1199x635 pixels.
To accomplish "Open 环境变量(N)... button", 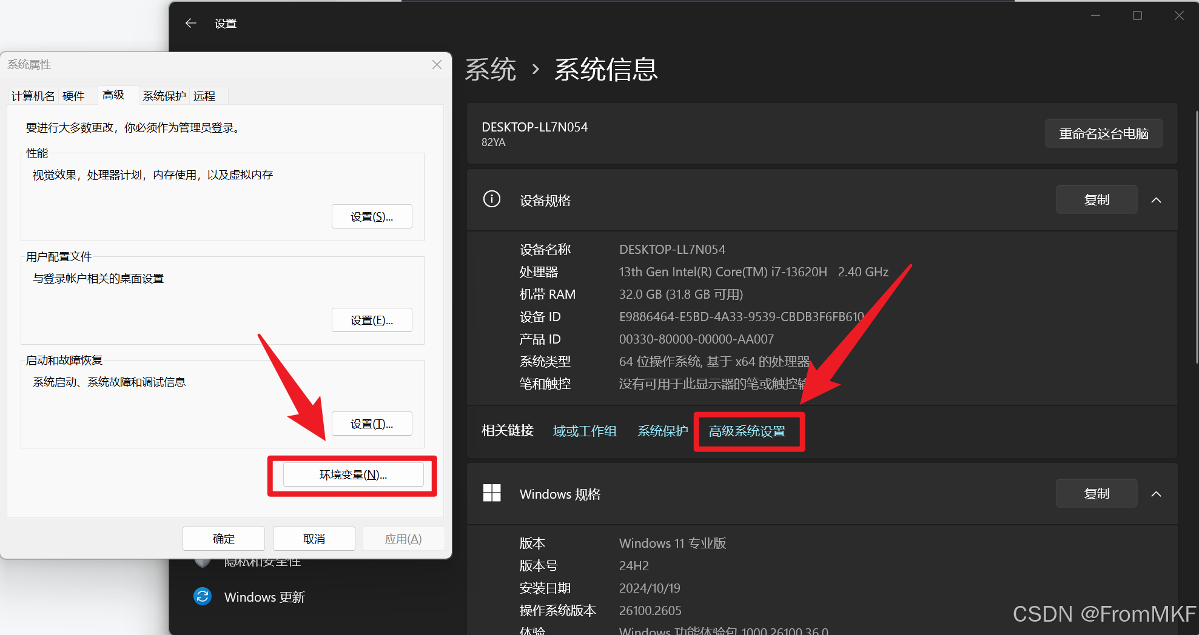I will click(353, 474).
